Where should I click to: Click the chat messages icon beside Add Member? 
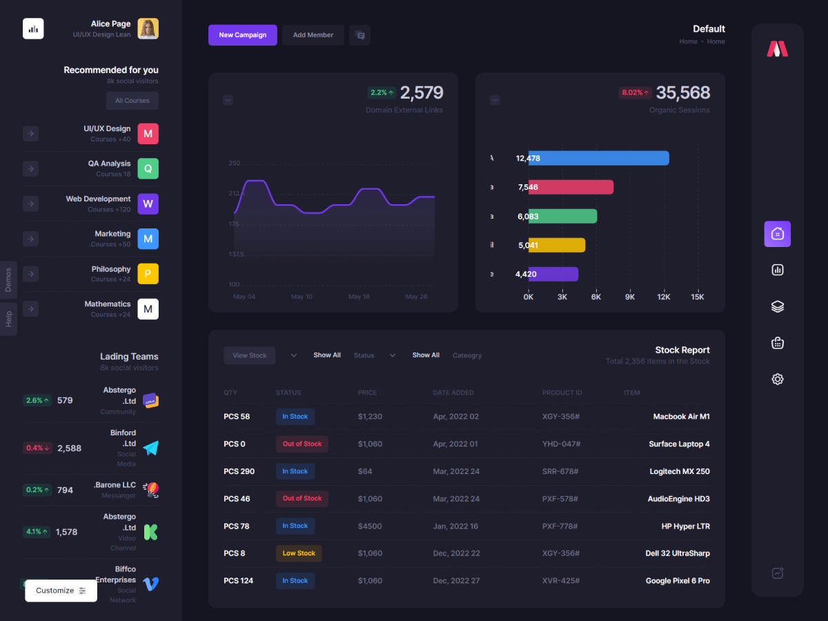tap(359, 35)
